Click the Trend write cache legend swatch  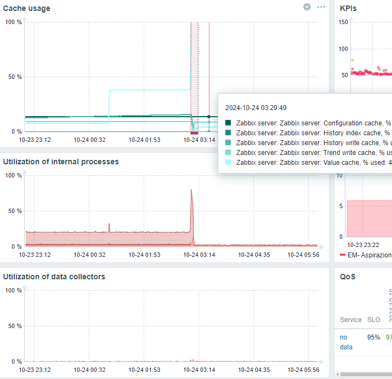click(228, 152)
